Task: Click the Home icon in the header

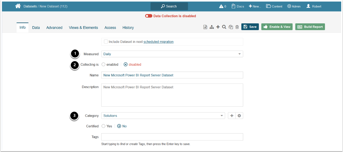Action: 18,6
